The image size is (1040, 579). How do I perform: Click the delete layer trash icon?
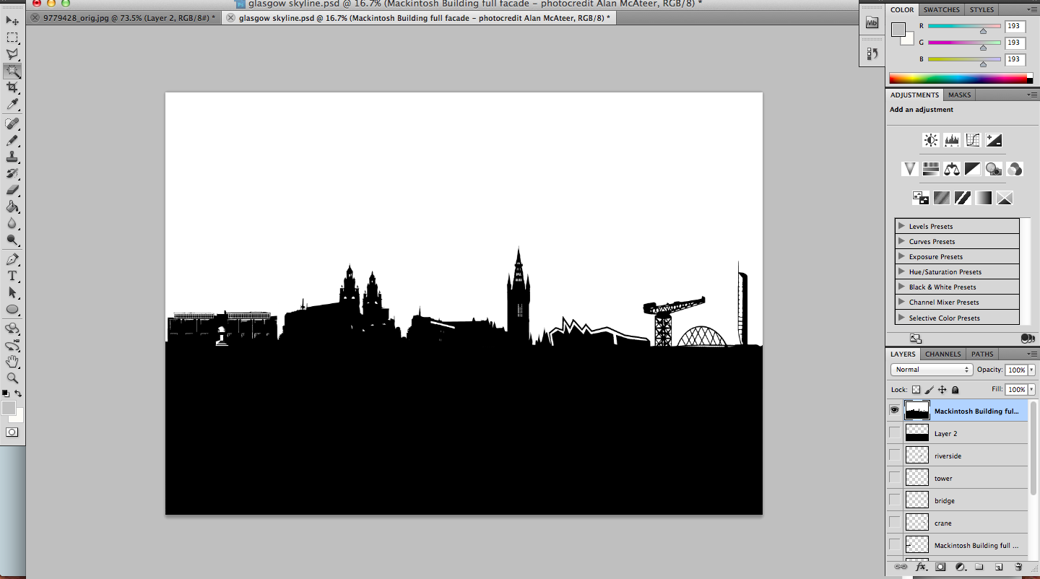[1018, 567]
